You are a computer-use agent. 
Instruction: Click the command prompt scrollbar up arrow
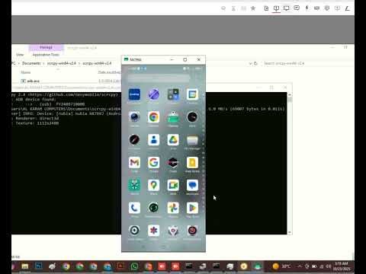click(290, 94)
